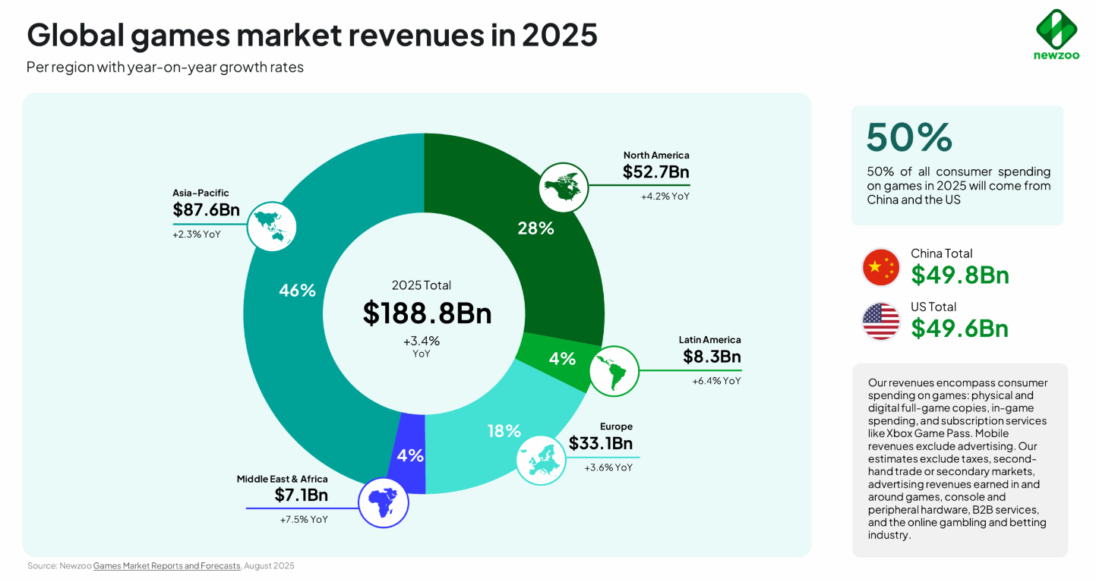Click the Global games market revenues title
This screenshot has width=1096, height=582.
click(312, 35)
